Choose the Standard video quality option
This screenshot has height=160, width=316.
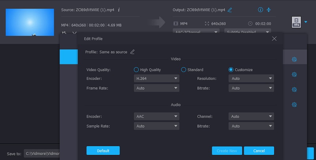pos(184,70)
